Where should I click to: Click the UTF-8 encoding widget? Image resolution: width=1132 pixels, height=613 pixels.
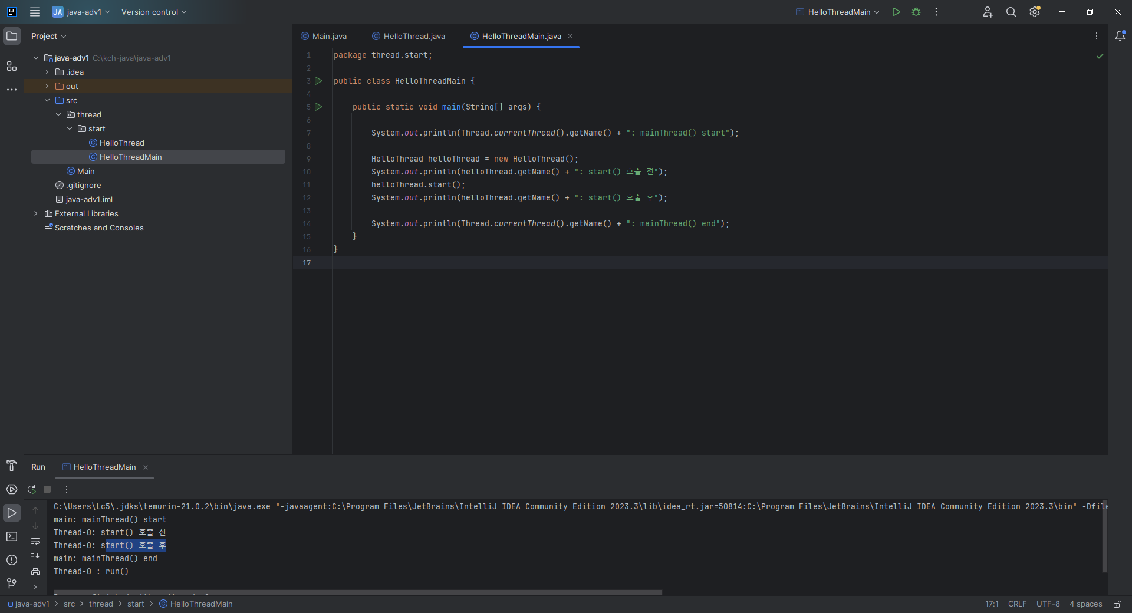[x=1048, y=604]
